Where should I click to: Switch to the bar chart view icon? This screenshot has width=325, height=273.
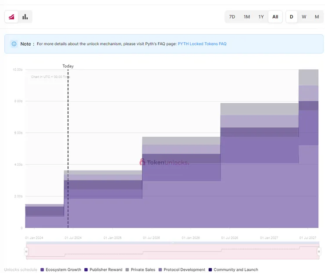click(25, 17)
